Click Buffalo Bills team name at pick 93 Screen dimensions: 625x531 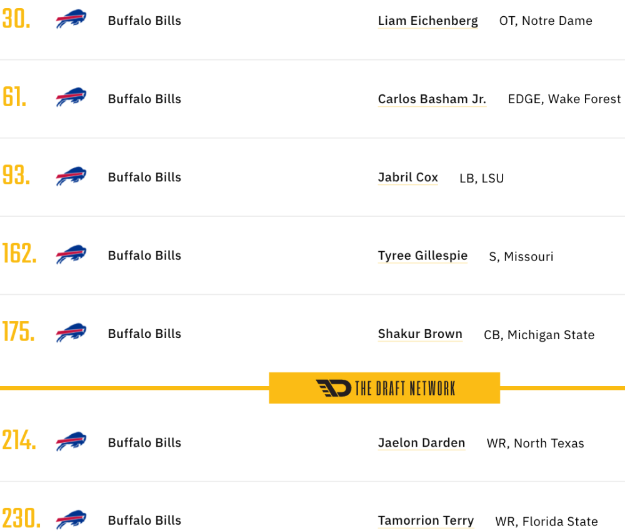(144, 177)
